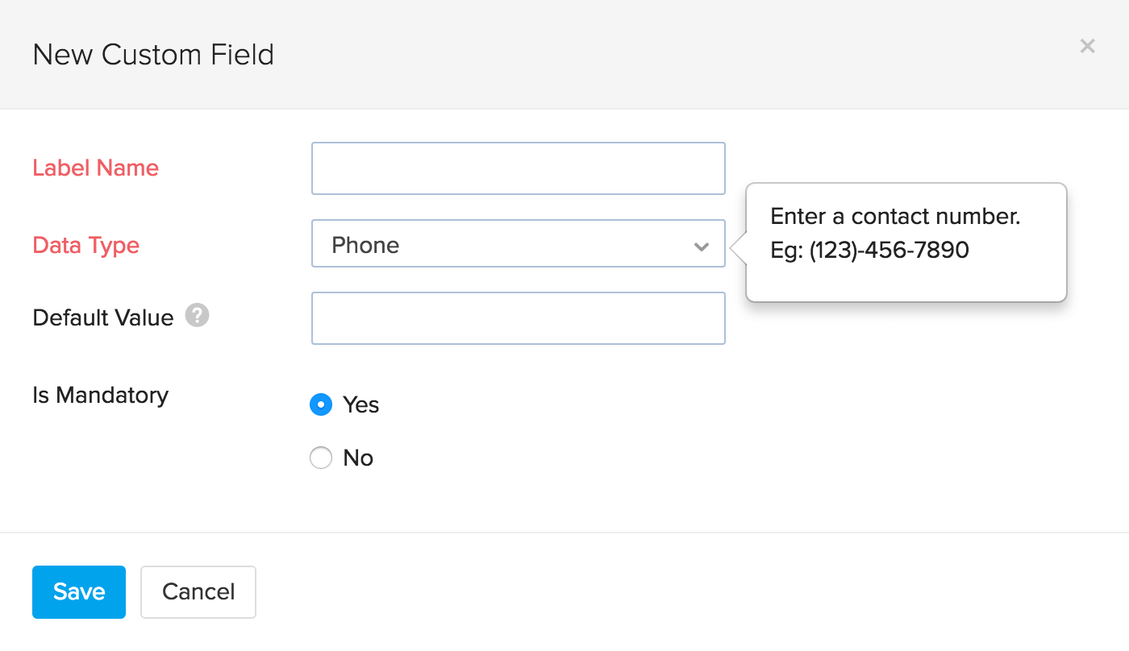Viewport: 1129px width, 651px height.
Task: Click the Default Value input box
Action: (518, 317)
